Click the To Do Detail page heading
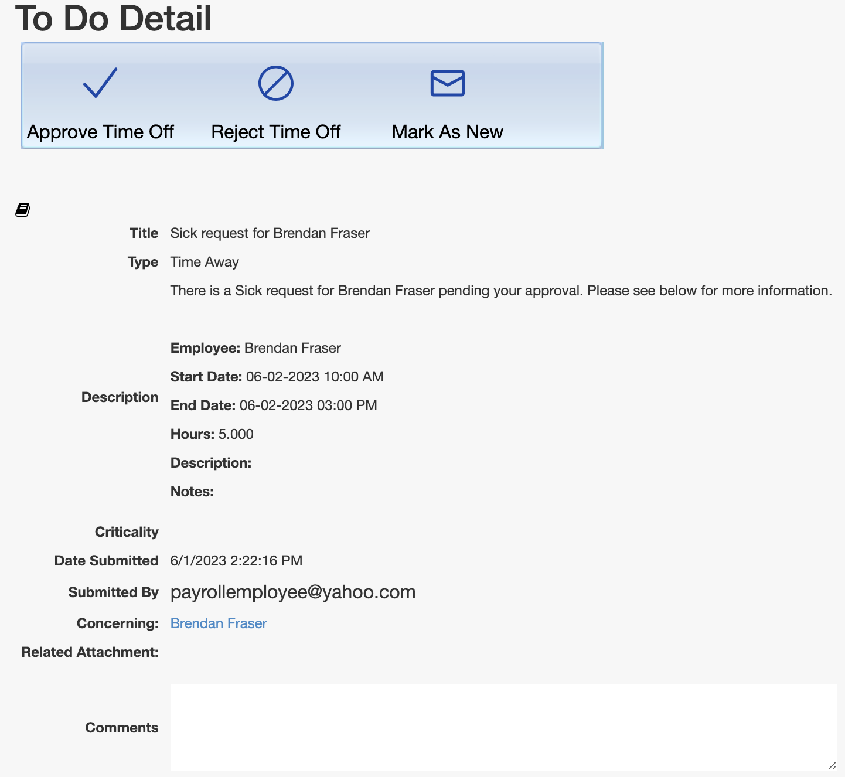 [113, 19]
